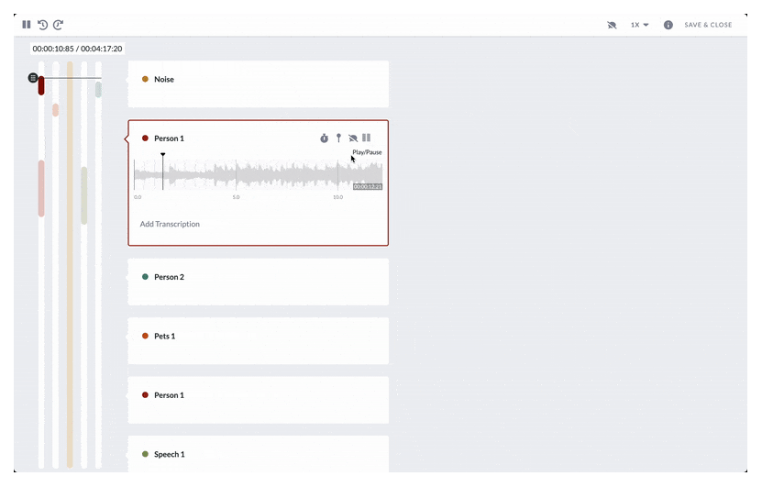The image size is (762, 487).
Task: Click Add Transcription field
Action: point(170,224)
